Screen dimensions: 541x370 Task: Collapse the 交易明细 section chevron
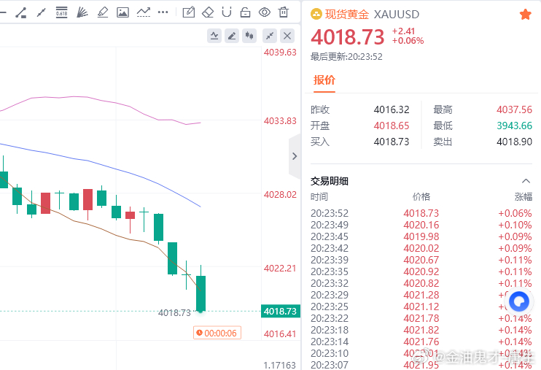(526, 181)
